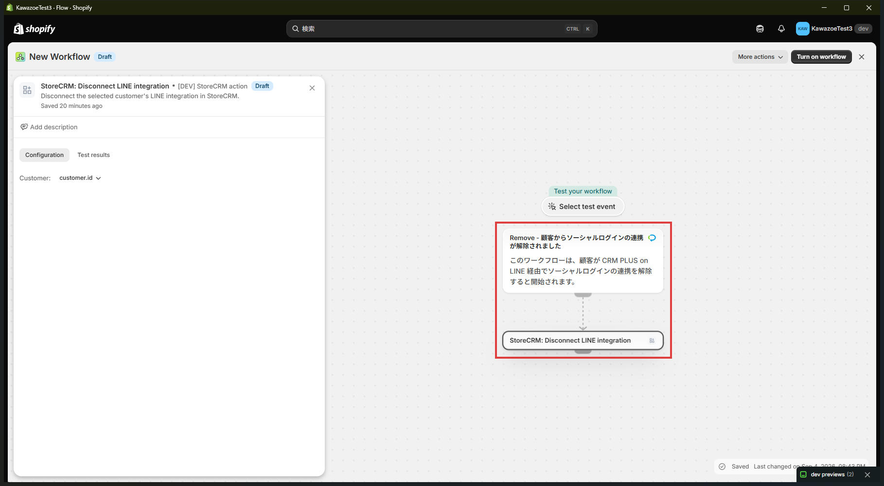Click the Draft badge in action panel
The image size is (884, 486).
pos(262,86)
